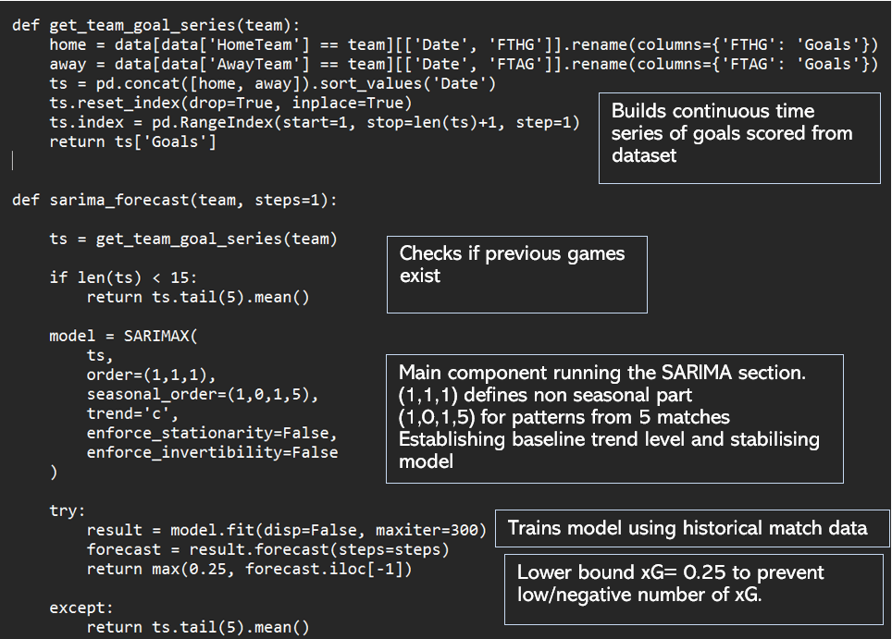Click the model.fit maxiter=300 line
Screen dimensions: 892x639
coord(286,530)
